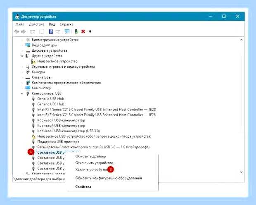The width and height of the screenshot is (256, 205).
Task: Open the Действие menu
Action: [x=37, y=24]
